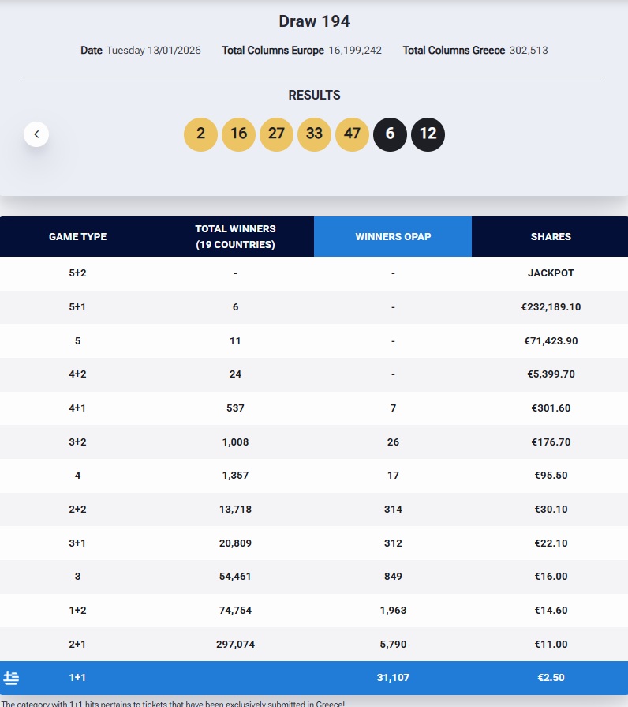Select the yellow ball number 16
The image size is (628, 707).
point(238,134)
